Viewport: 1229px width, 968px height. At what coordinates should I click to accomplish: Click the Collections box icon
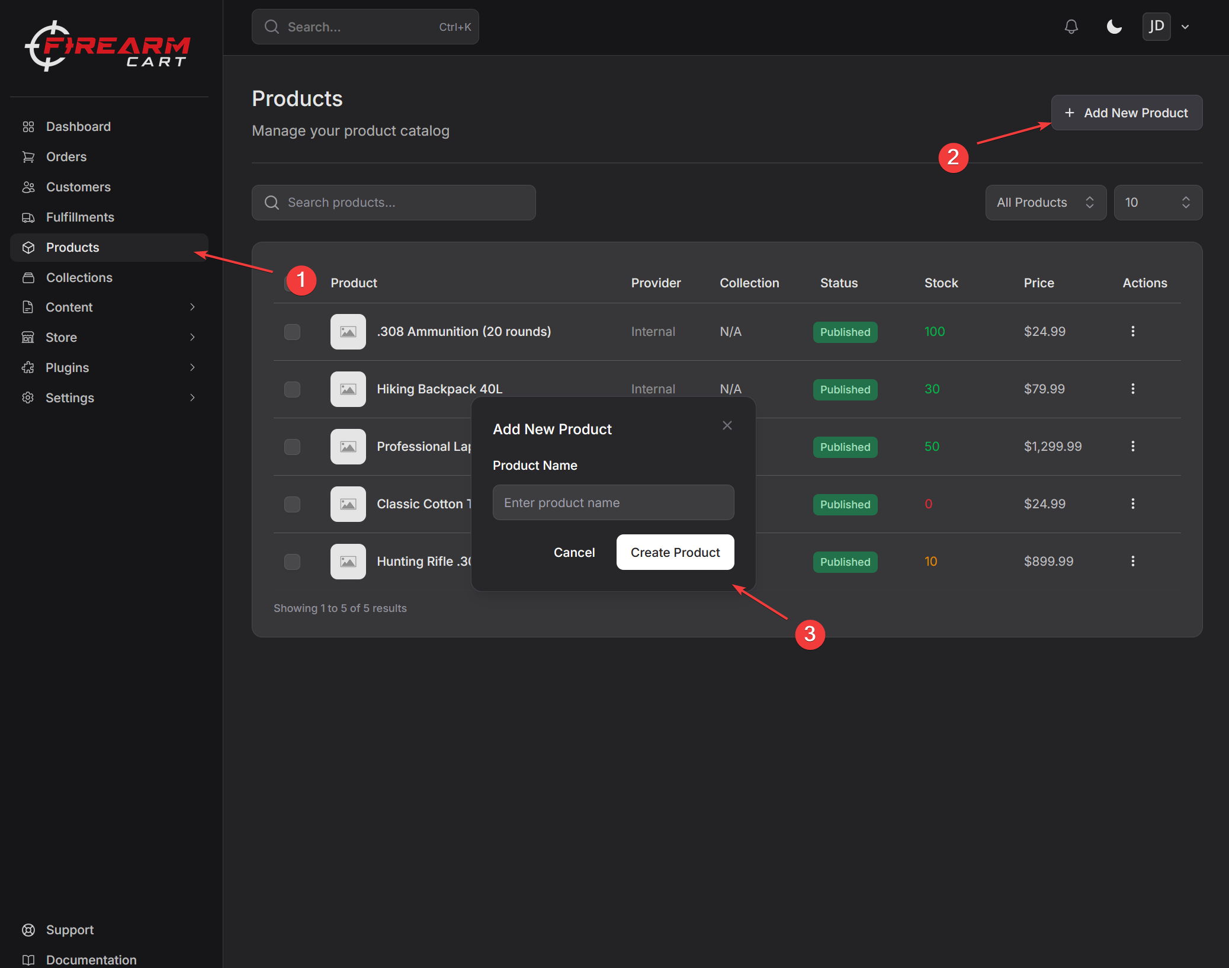click(x=28, y=278)
